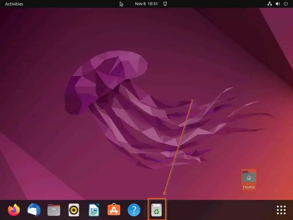293x220 pixels.
Task: Click the notification bell icon
Action: [x=165, y=4]
